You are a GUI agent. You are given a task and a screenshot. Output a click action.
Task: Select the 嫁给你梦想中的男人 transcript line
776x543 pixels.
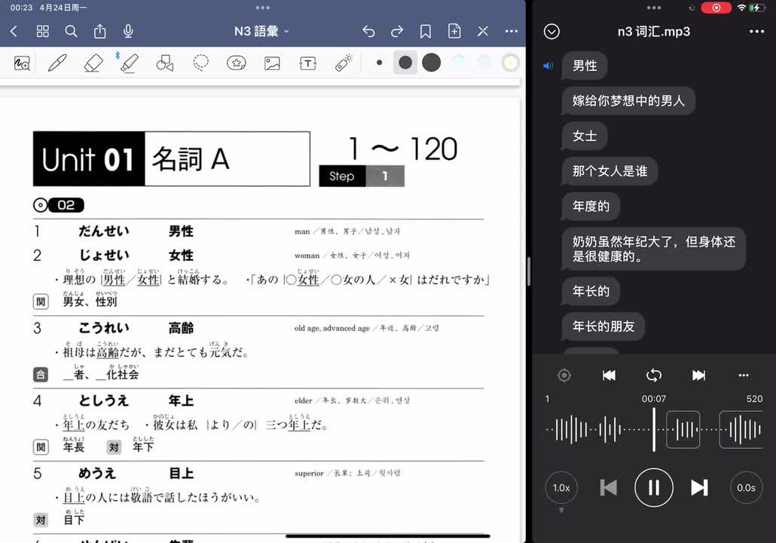click(628, 100)
